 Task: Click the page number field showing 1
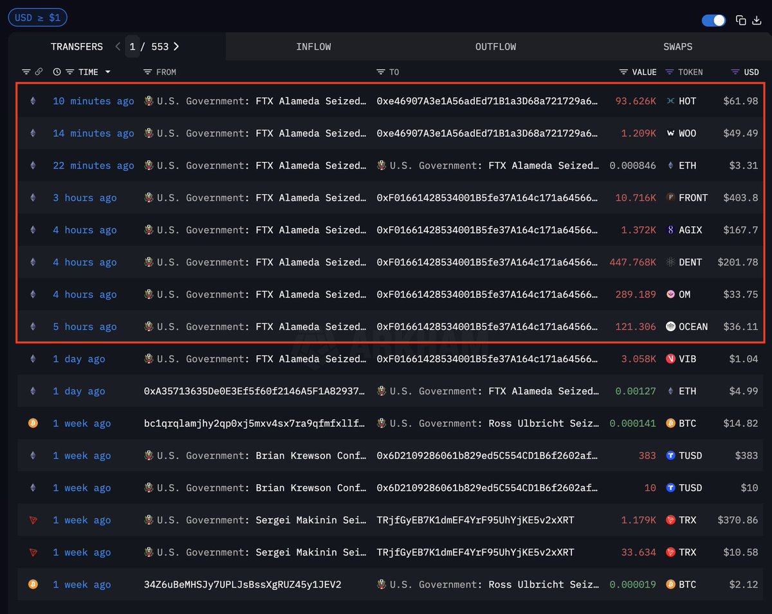[133, 46]
